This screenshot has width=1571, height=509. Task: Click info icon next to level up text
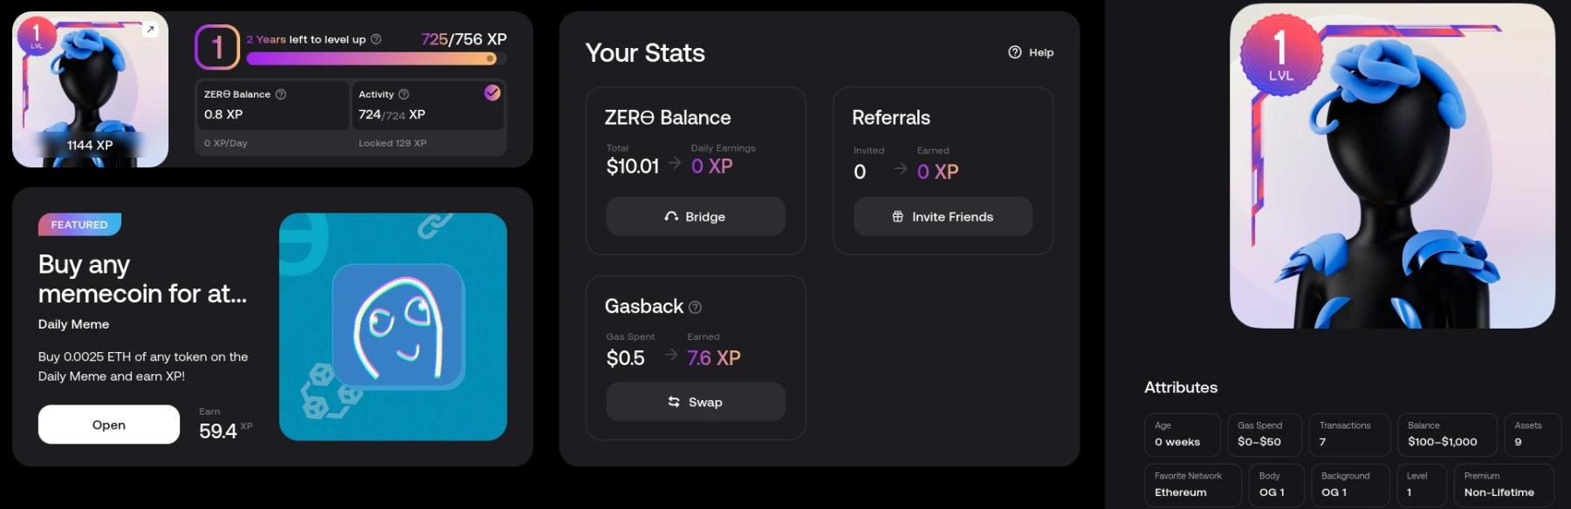[376, 39]
